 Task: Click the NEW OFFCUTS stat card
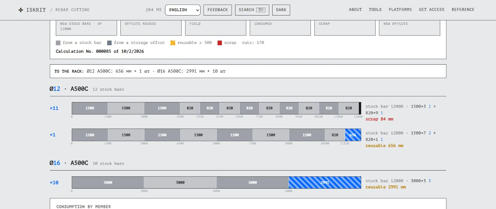(x=409, y=28)
